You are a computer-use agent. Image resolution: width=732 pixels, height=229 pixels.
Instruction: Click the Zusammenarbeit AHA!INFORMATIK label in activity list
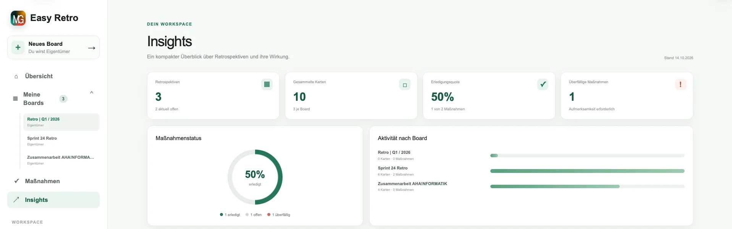412,184
